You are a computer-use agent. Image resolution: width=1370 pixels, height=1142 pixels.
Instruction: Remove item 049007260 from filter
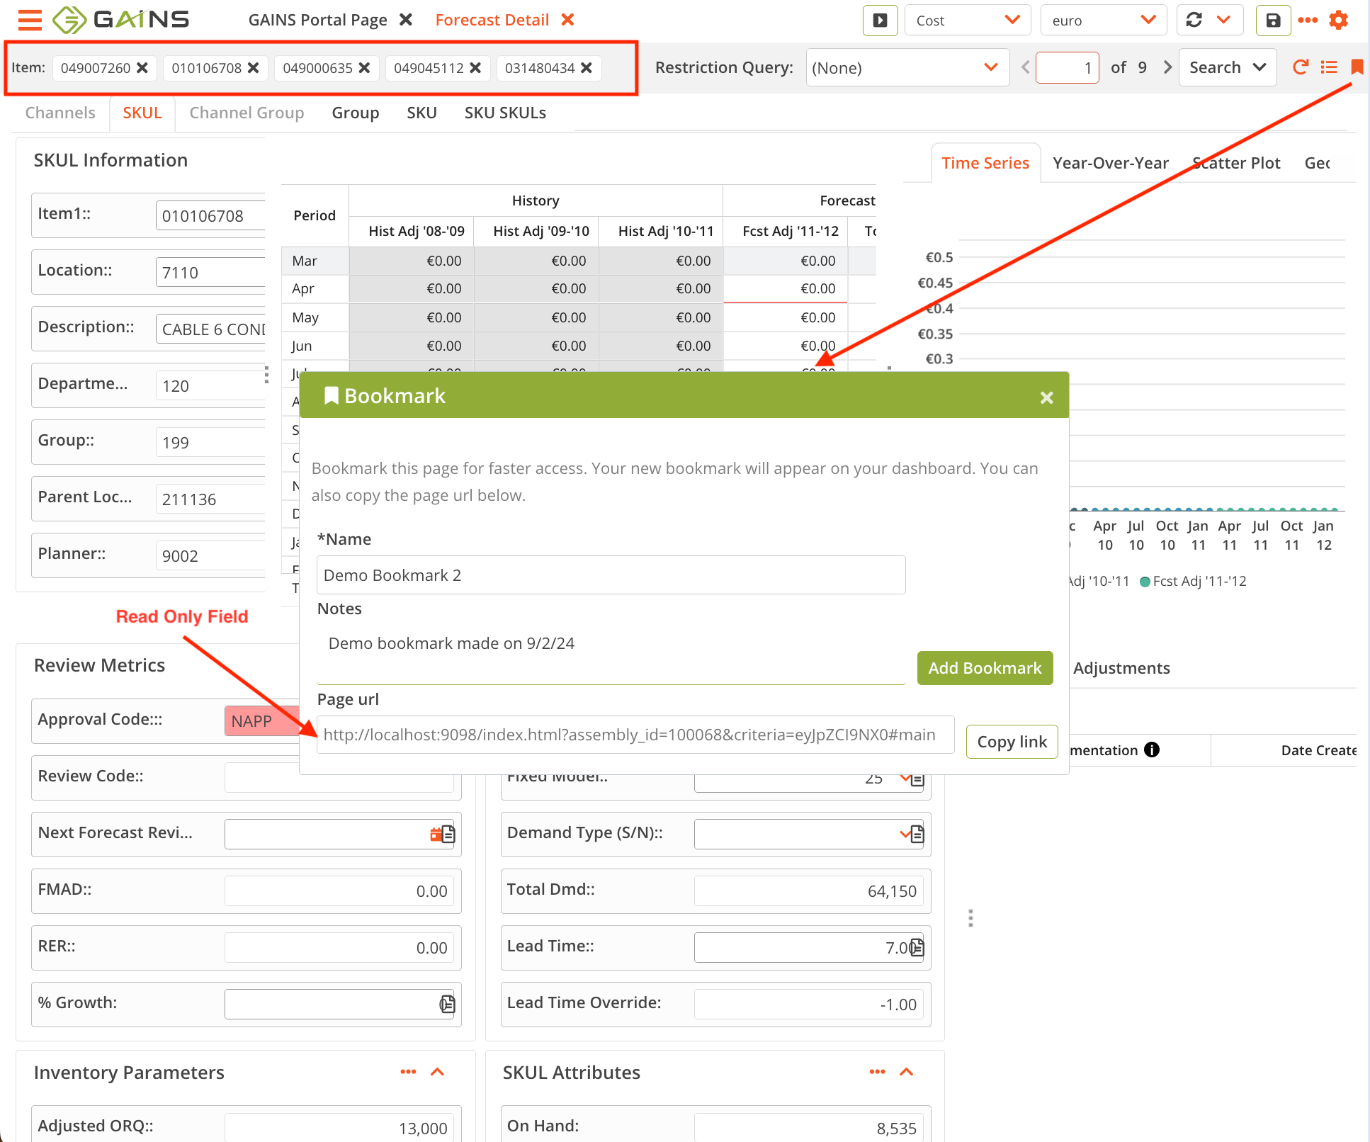142,67
